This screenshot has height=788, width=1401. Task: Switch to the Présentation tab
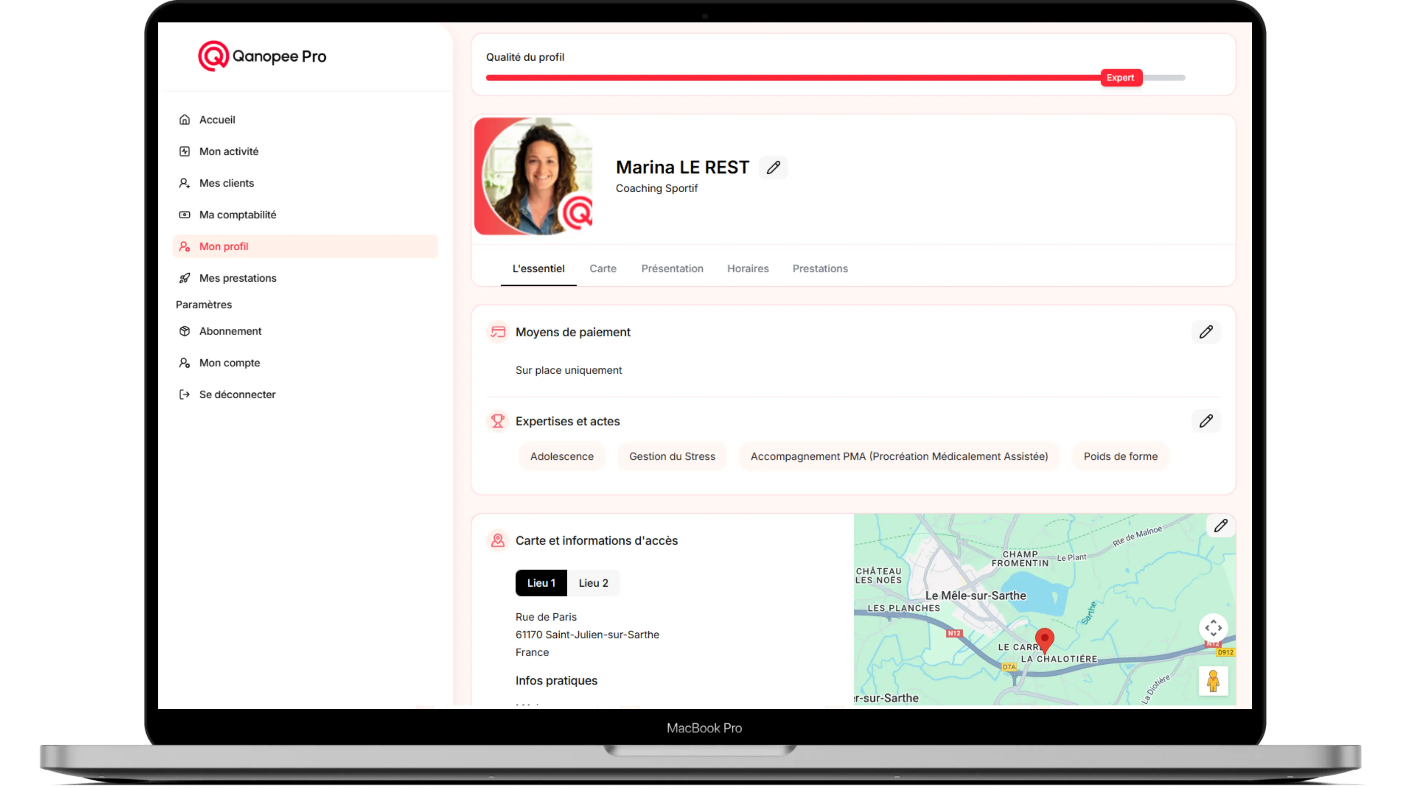click(x=672, y=269)
